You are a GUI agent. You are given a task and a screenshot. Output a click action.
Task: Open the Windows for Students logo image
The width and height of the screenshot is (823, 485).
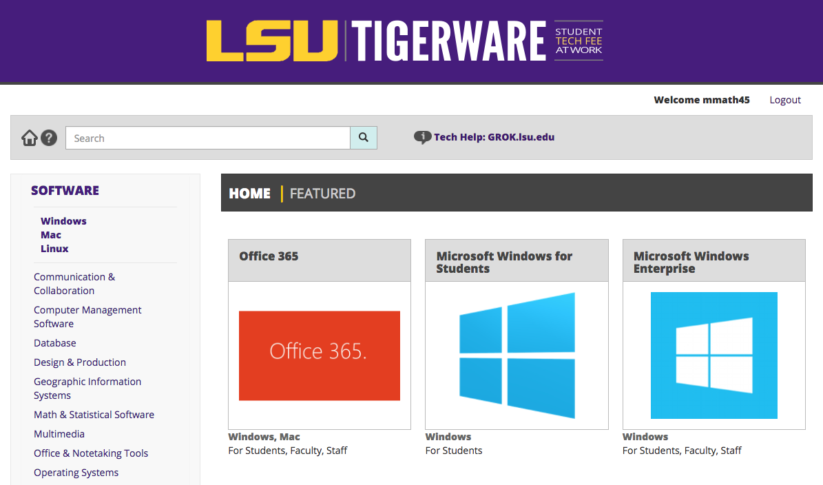pyautogui.click(x=517, y=355)
